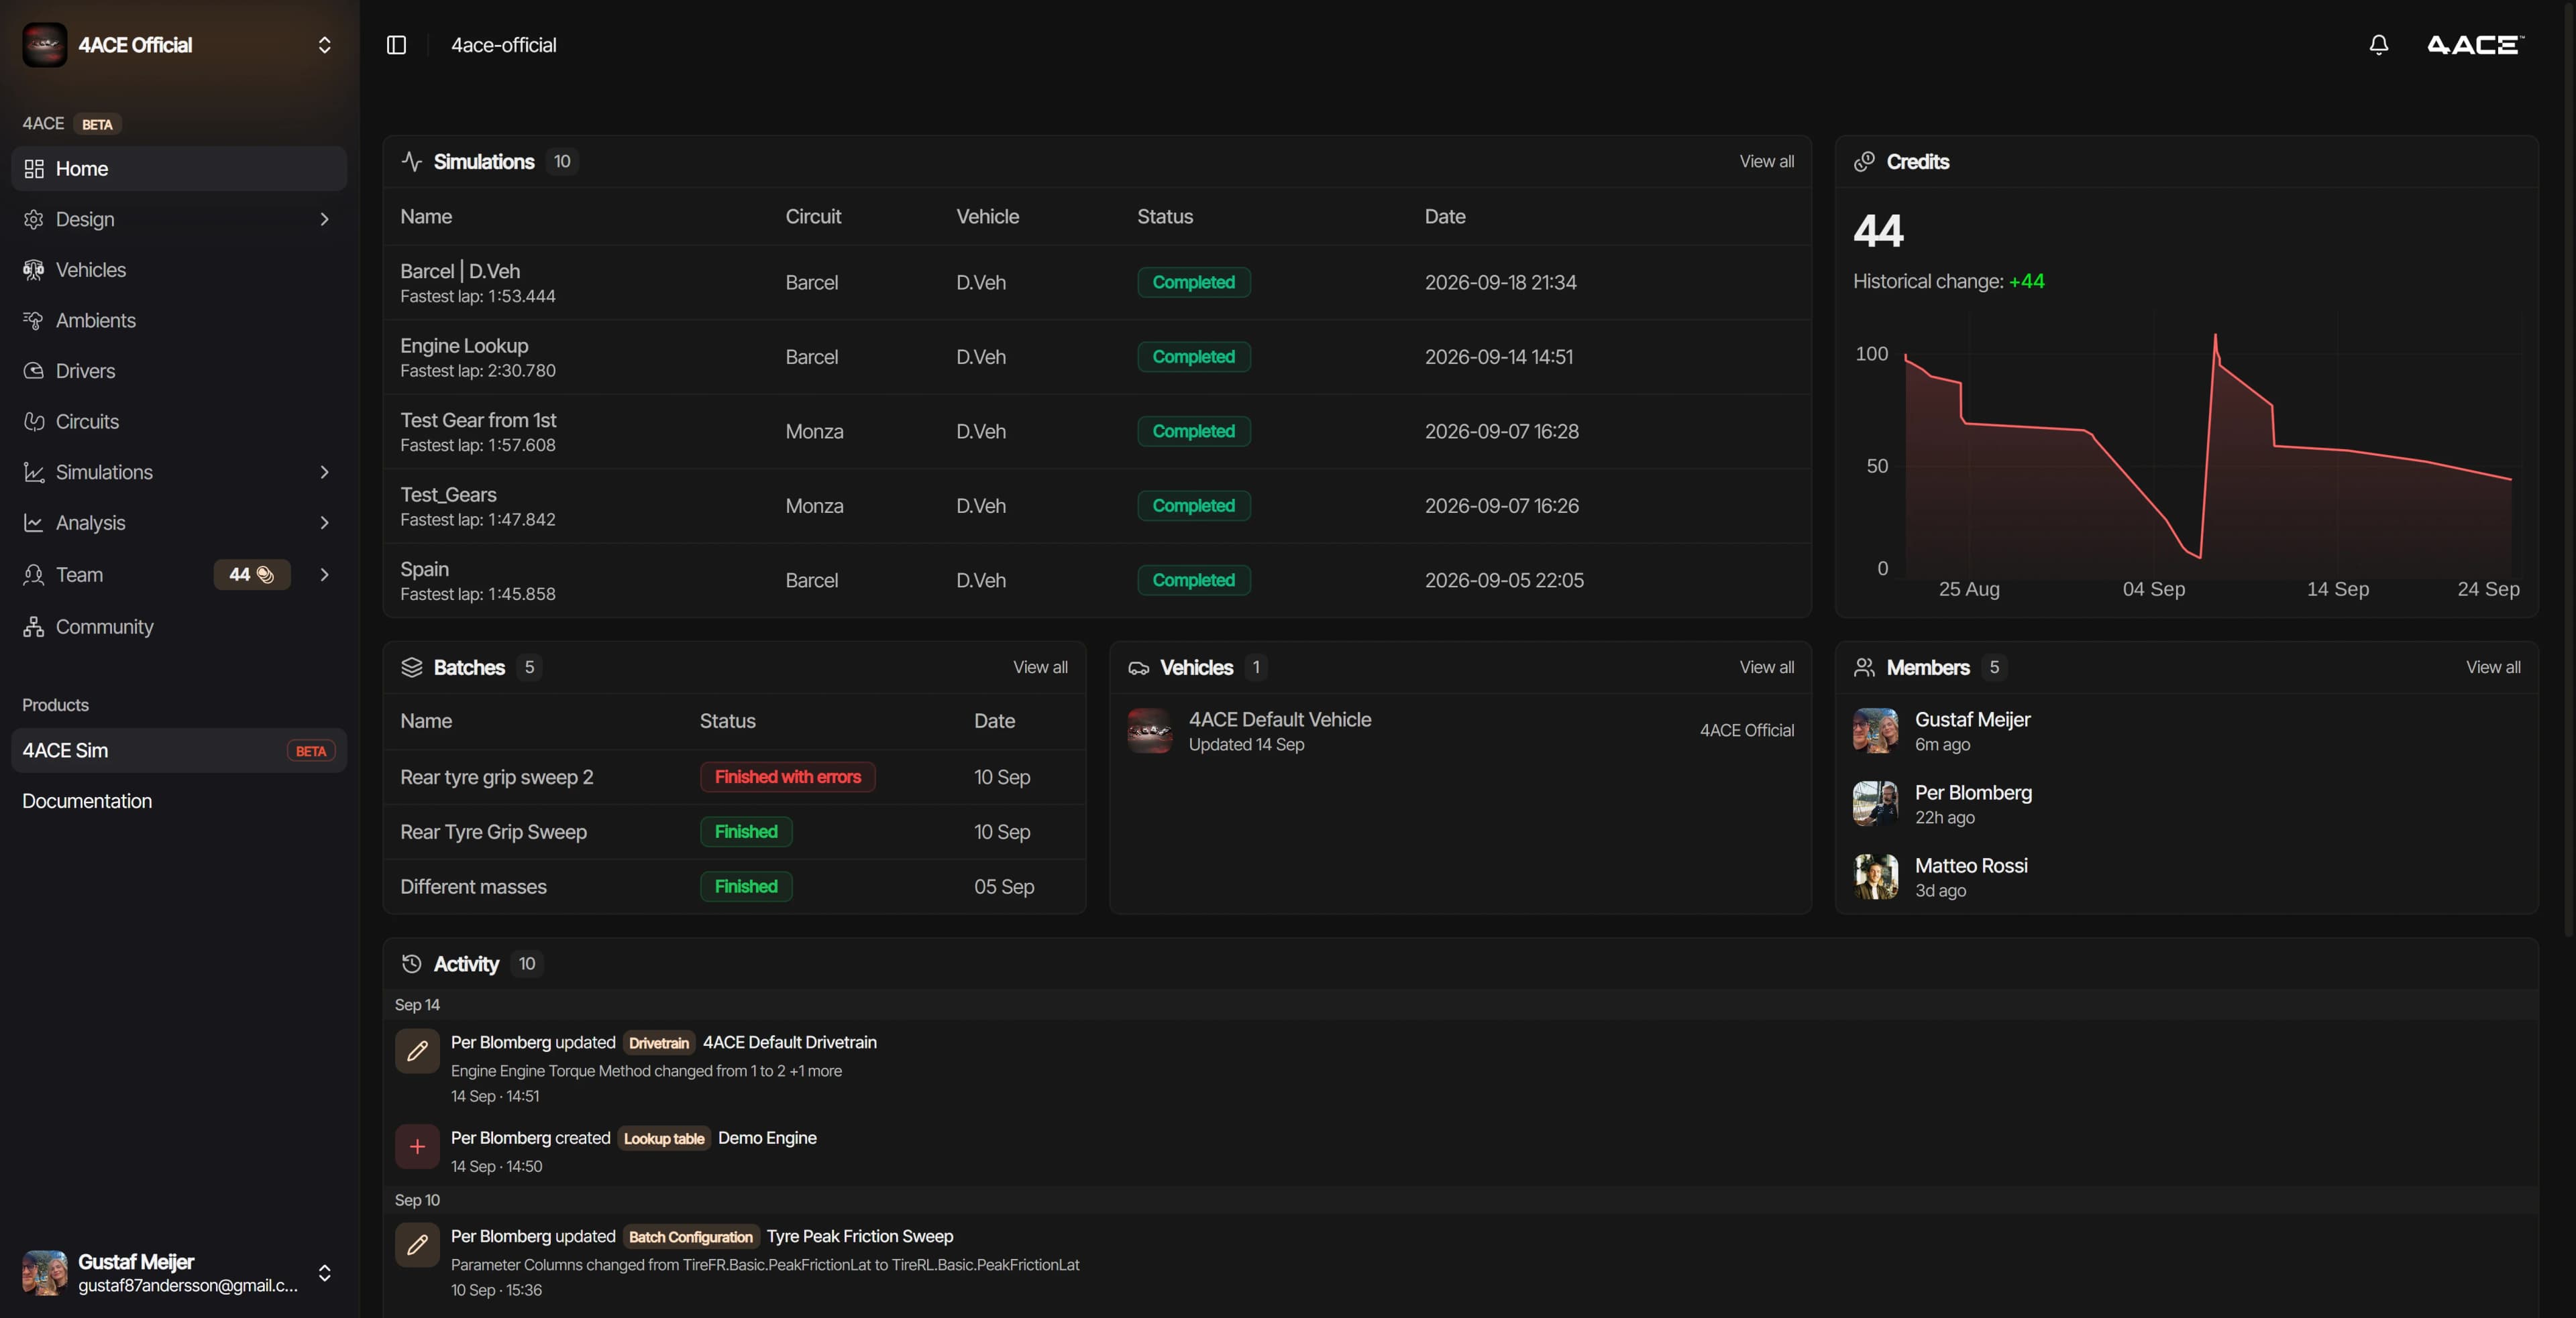2576x1318 pixels.
Task: Click the 44 credits badge beside Team
Action: [x=252, y=575]
